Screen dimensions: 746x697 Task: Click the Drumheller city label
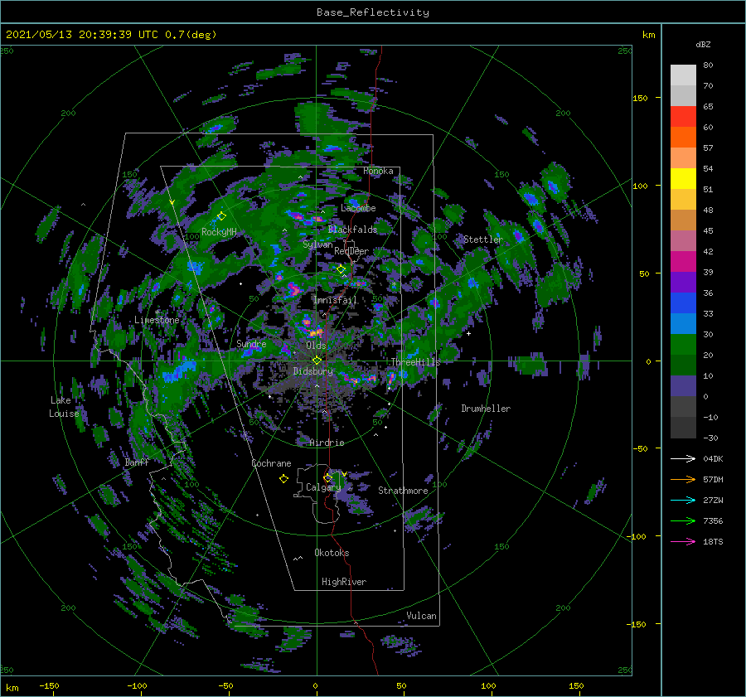click(486, 409)
